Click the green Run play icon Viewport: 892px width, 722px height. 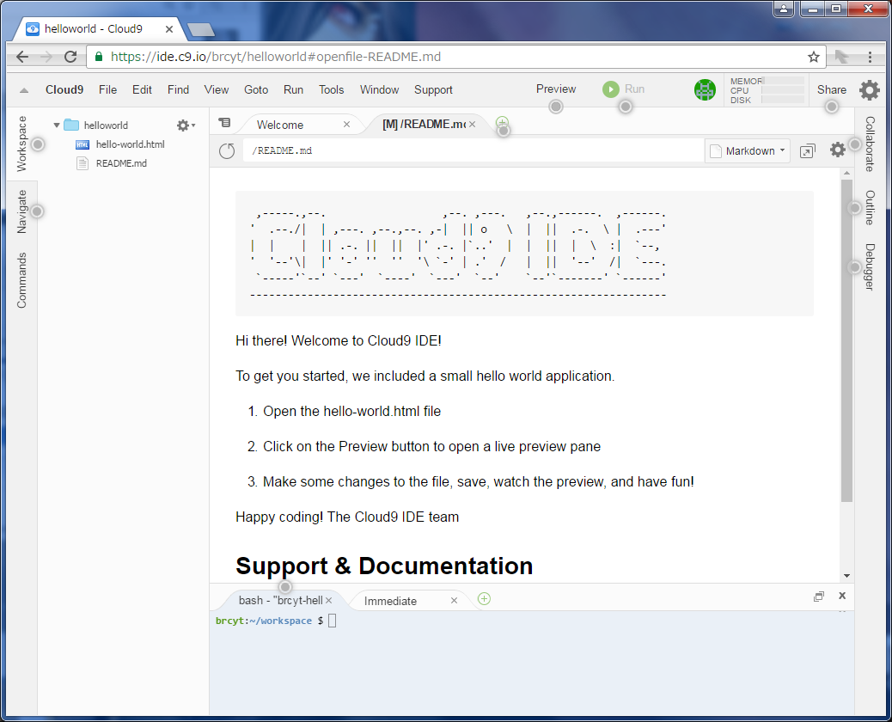[610, 89]
